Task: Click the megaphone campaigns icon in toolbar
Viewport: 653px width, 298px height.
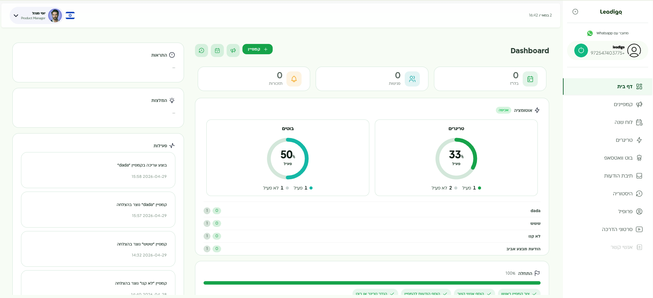Action: click(233, 50)
